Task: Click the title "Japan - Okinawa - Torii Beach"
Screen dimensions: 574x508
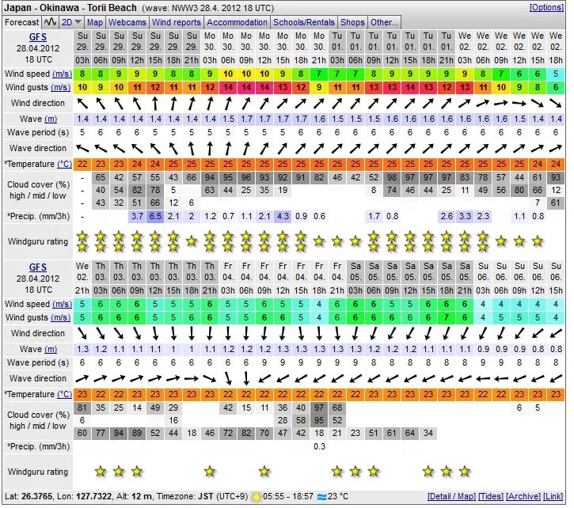Action: [x=70, y=8]
